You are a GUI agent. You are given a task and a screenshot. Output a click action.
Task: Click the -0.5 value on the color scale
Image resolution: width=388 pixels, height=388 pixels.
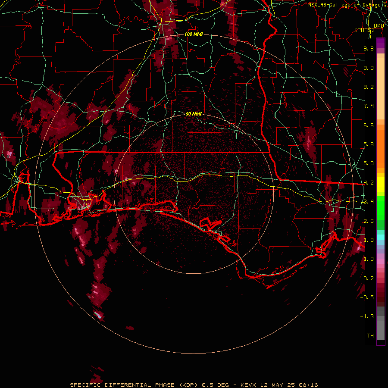[367, 297]
